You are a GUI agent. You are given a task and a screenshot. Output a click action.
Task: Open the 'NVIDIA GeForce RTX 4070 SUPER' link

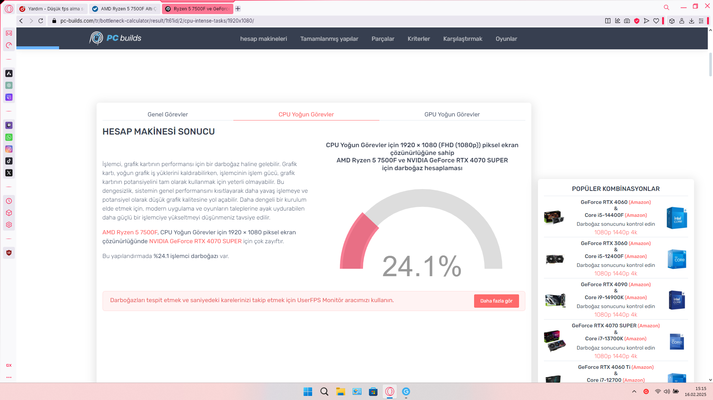[x=195, y=241]
